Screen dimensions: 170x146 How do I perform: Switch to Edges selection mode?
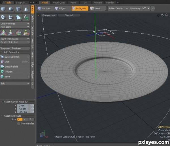click(x=62, y=8)
